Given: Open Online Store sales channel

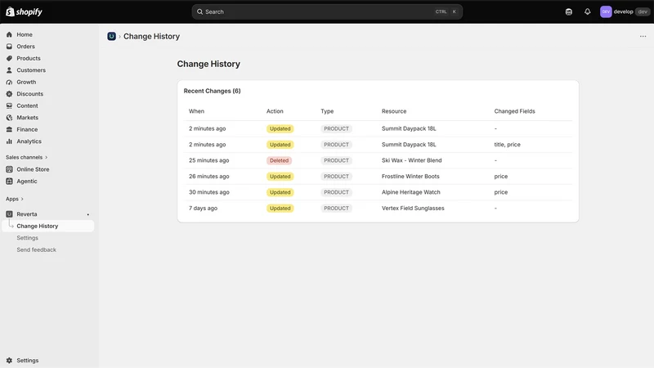Looking at the screenshot, I should coord(33,169).
